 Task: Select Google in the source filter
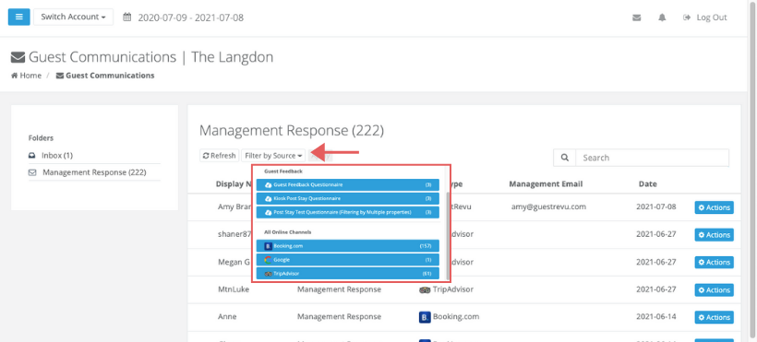(x=348, y=260)
